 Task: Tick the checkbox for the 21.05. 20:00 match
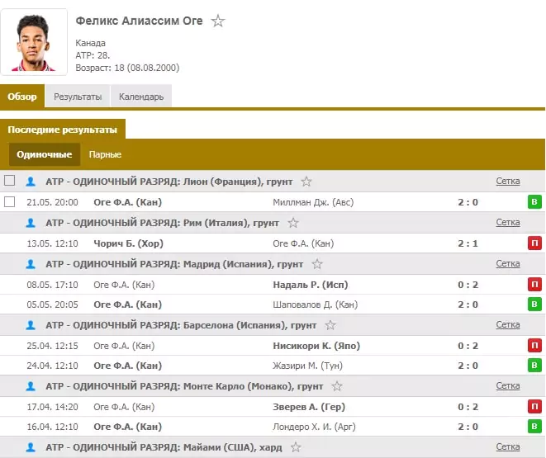click(x=9, y=201)
